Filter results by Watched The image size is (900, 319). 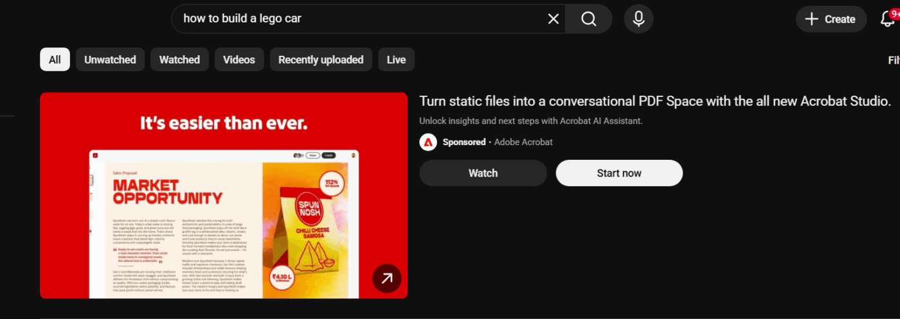pyautogui.click(x=179, y=60)
